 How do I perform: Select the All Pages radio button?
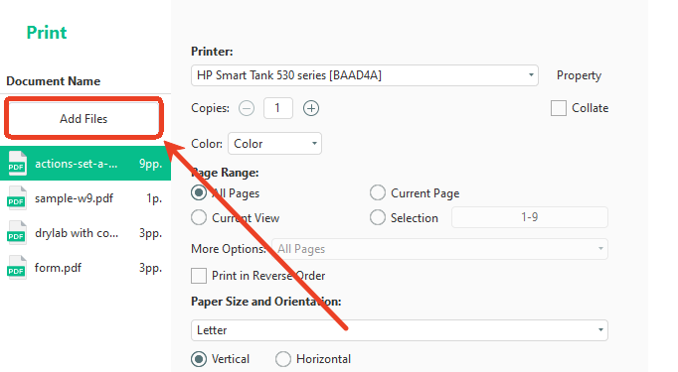click(x=199, y=192)
